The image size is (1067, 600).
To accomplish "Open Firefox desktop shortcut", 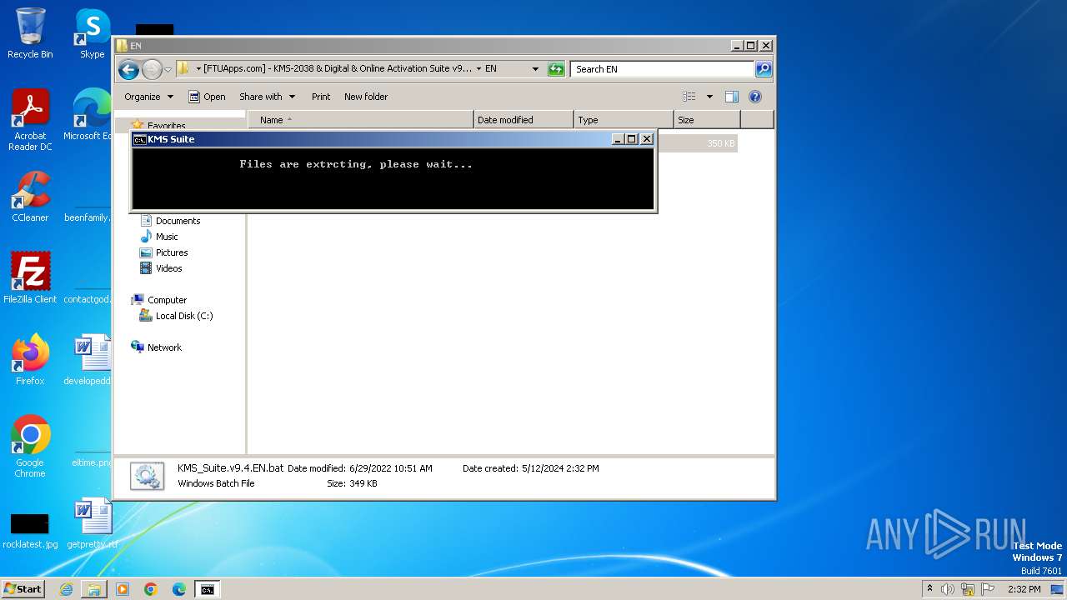I will pos(30,359).
